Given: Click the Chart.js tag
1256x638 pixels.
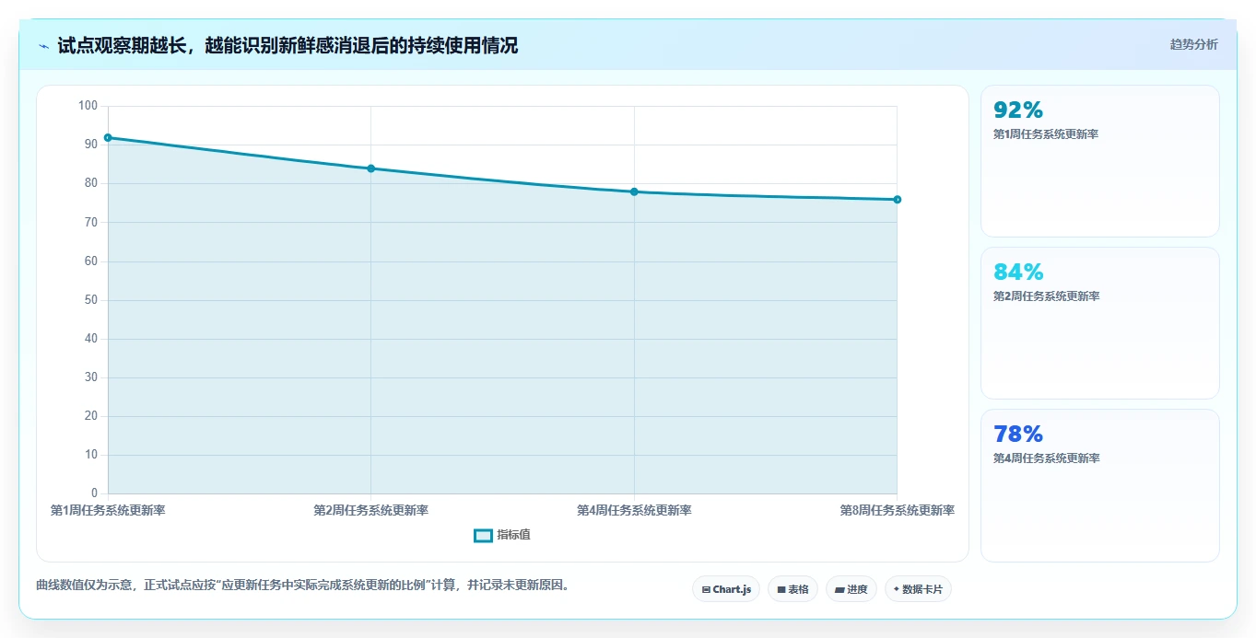Looking at the screenshot, I should point(726,589).
